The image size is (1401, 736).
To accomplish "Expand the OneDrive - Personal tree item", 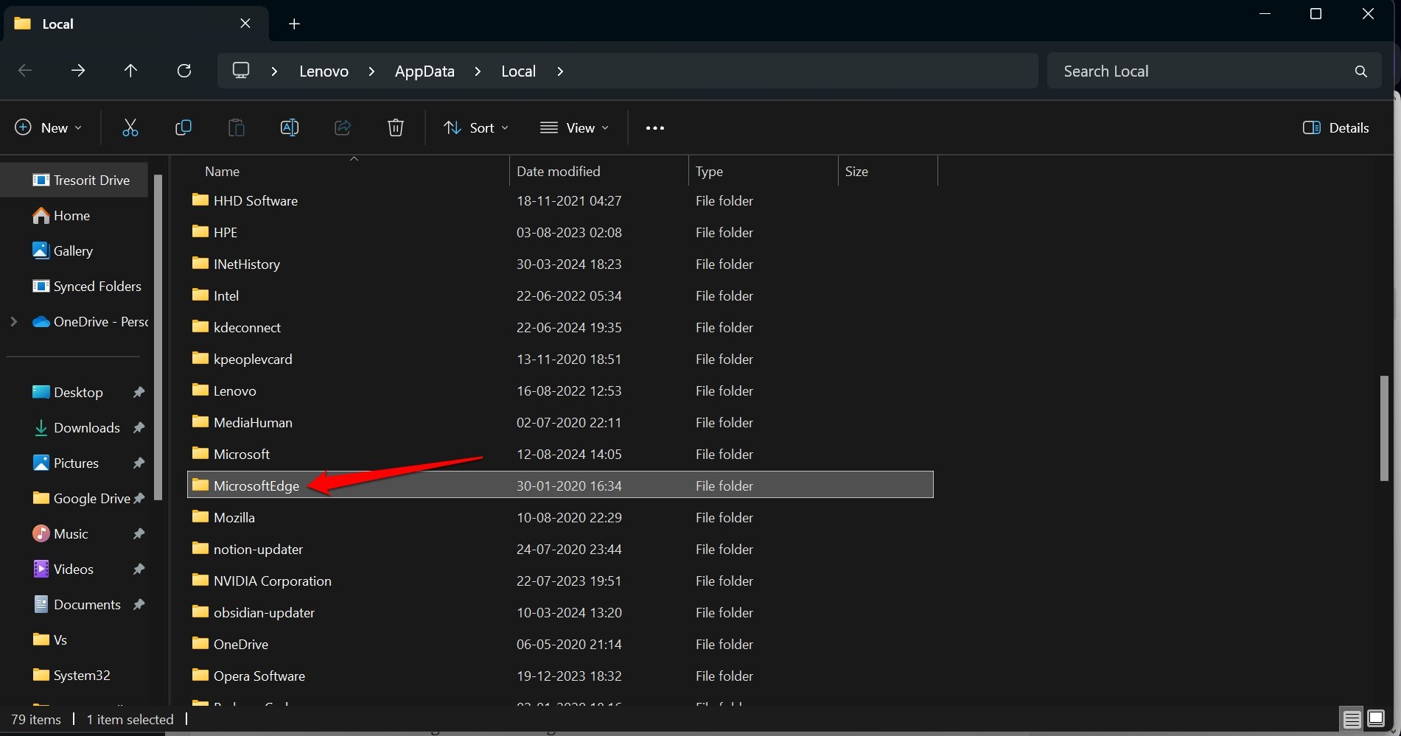I will 13,321.
